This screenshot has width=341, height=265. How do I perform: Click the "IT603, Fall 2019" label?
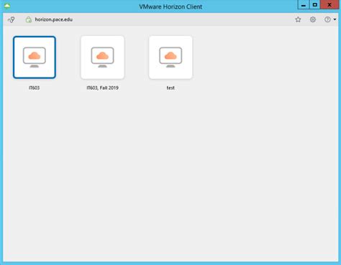pyautogui.click(x=102, y=88)
